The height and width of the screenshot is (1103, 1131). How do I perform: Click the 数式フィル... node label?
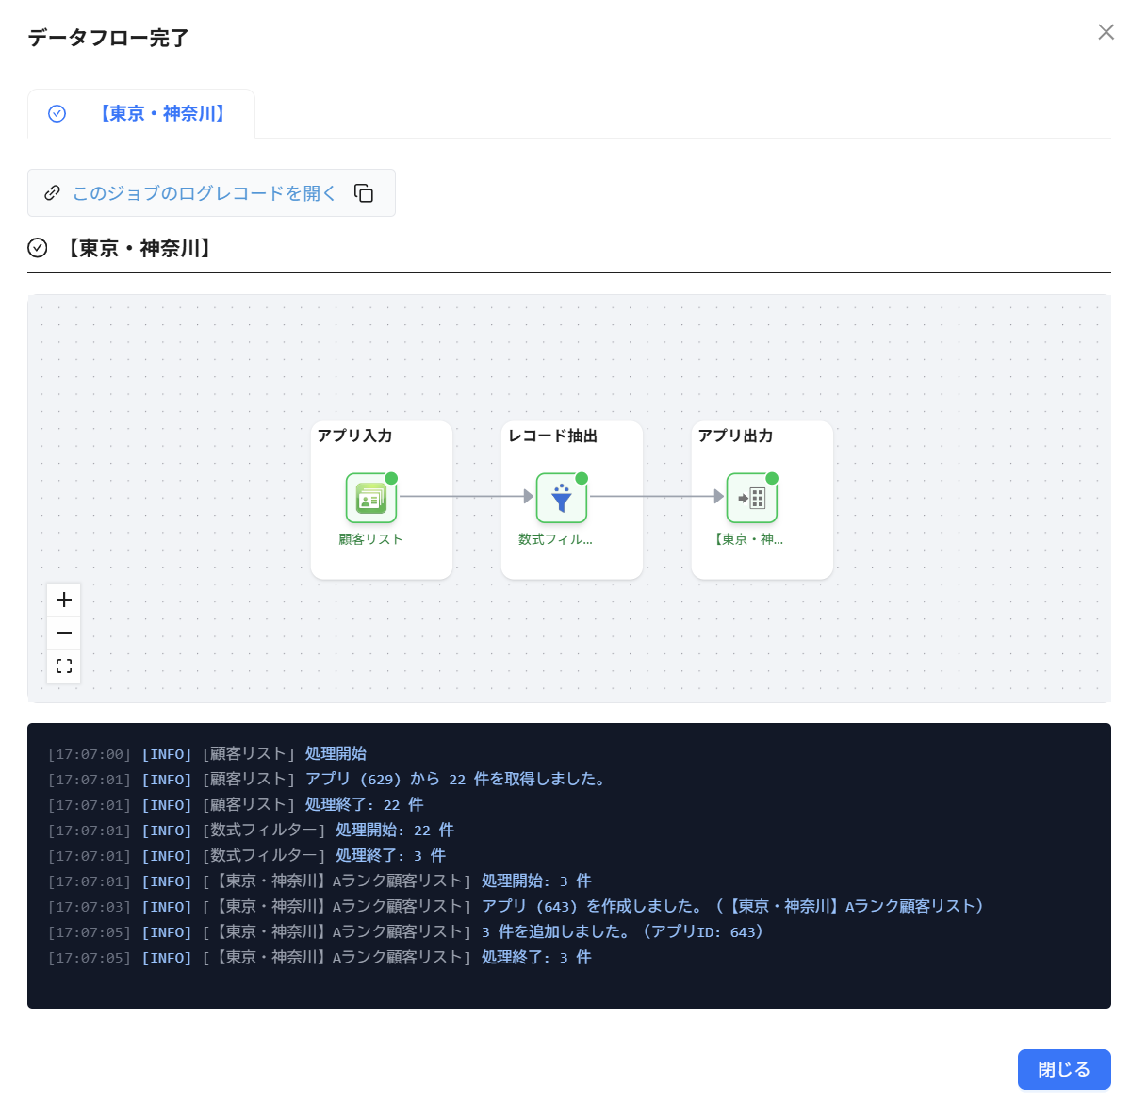click(555, 539)
